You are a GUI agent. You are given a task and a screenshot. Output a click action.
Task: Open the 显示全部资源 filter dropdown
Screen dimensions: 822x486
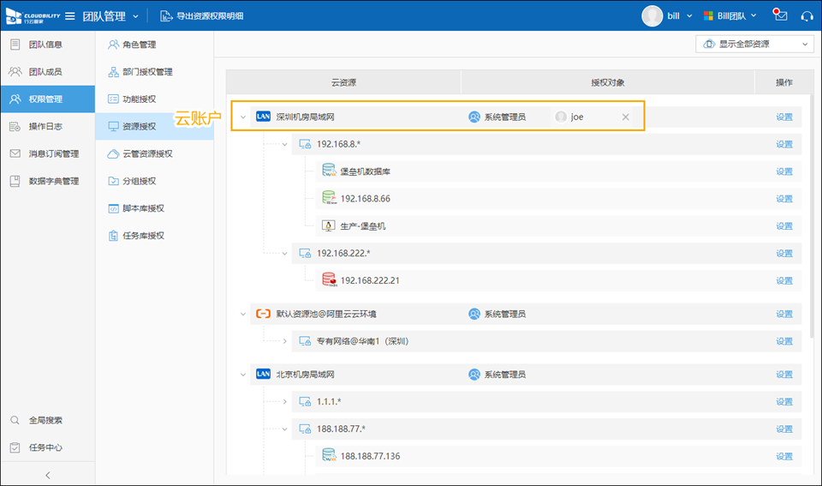pos(755,45)
